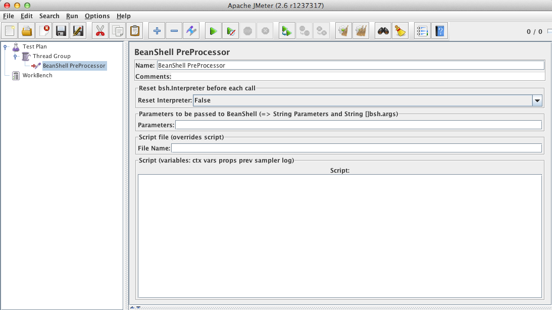The height and width of the screenshot is (310, 552).
Task: Open the Help menu
Action: pyautogui.click(x=124, y=16)
